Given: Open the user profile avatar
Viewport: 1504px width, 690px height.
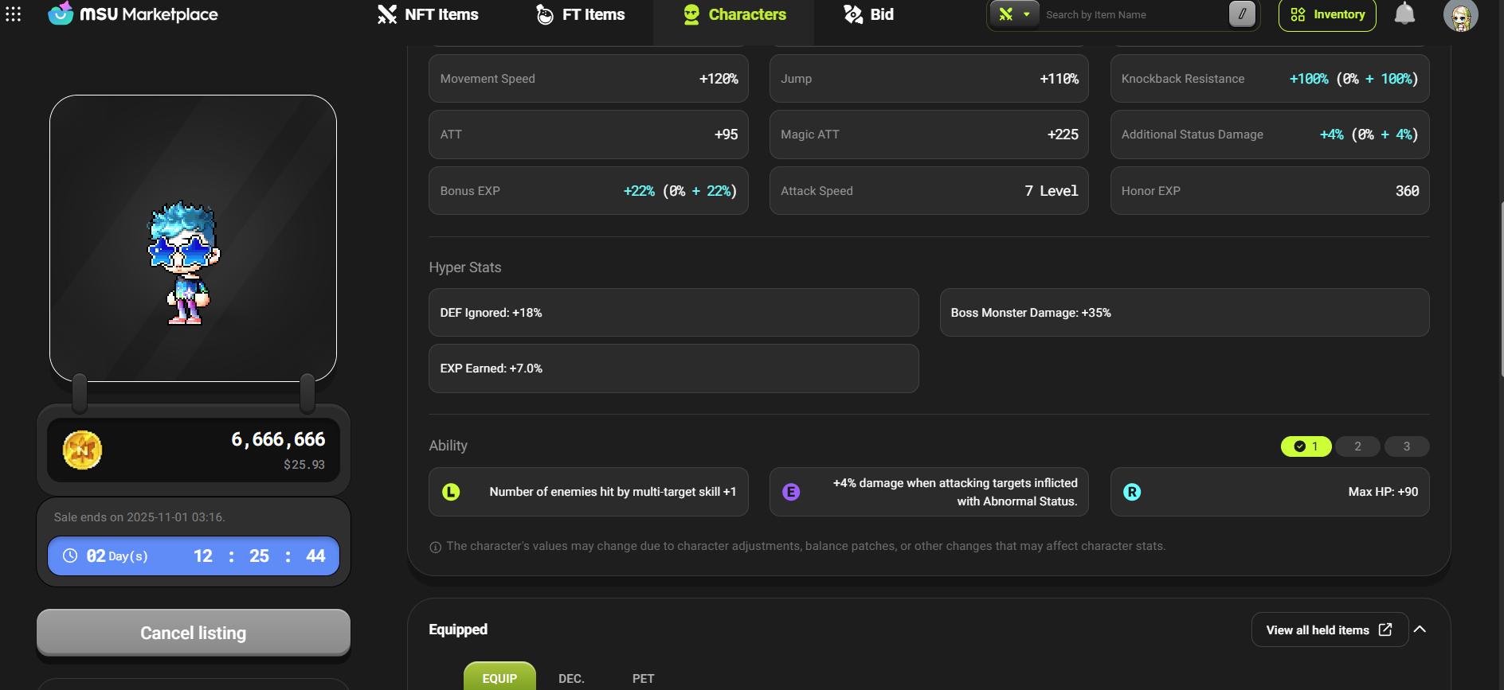Looking at the screenshot, I should [1460, 14].
